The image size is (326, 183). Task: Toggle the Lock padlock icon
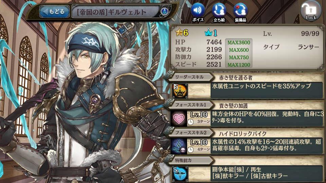311,11
